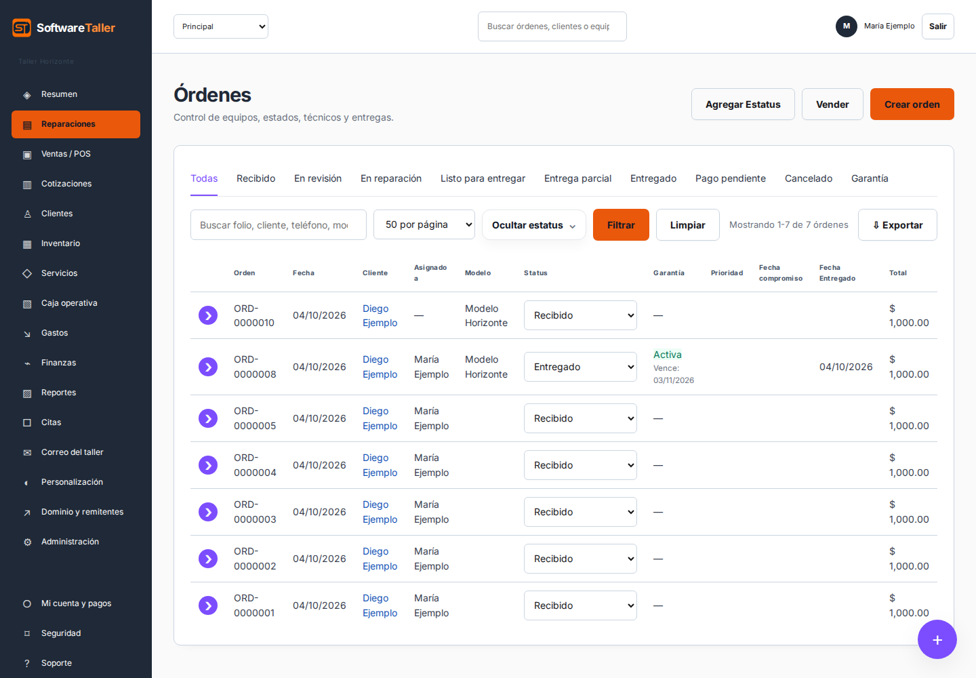Image resolution: width=976 pixels, height=678 pixels.
Task: Focus the top search orders, clients field
Action: point(552,26)
